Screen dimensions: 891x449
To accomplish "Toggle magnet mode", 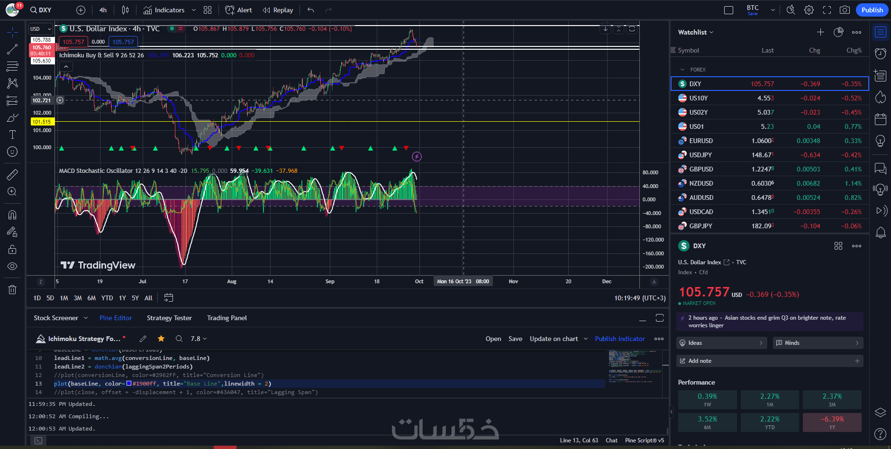I will (12, 215).
